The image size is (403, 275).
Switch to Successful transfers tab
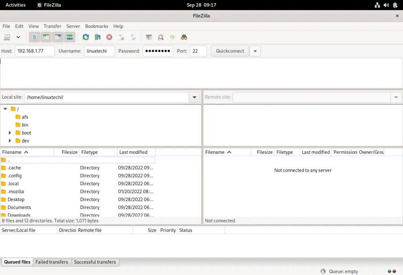[x=95, y=262]
